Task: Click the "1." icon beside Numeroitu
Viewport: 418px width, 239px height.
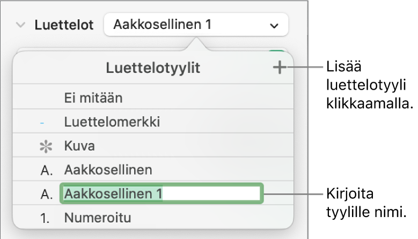Action: click(x=45, y=218)
